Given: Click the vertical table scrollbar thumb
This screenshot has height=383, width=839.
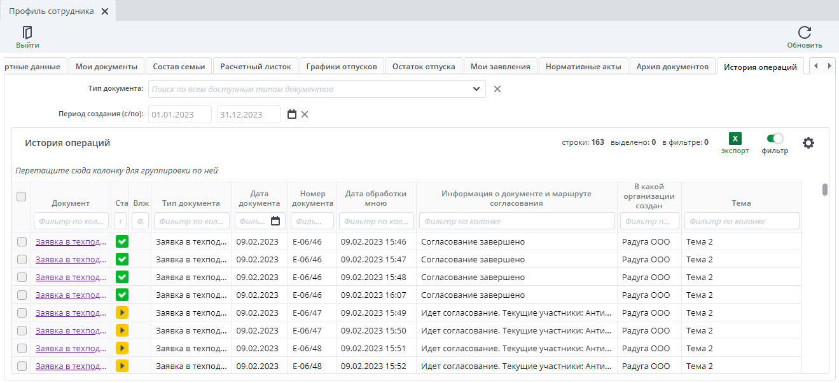Looking at the screenshot, I should point(825,190).
